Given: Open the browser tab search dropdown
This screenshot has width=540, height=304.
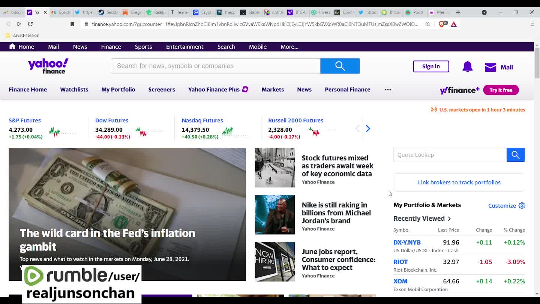Looking at the screenshot, I should 484,12.
